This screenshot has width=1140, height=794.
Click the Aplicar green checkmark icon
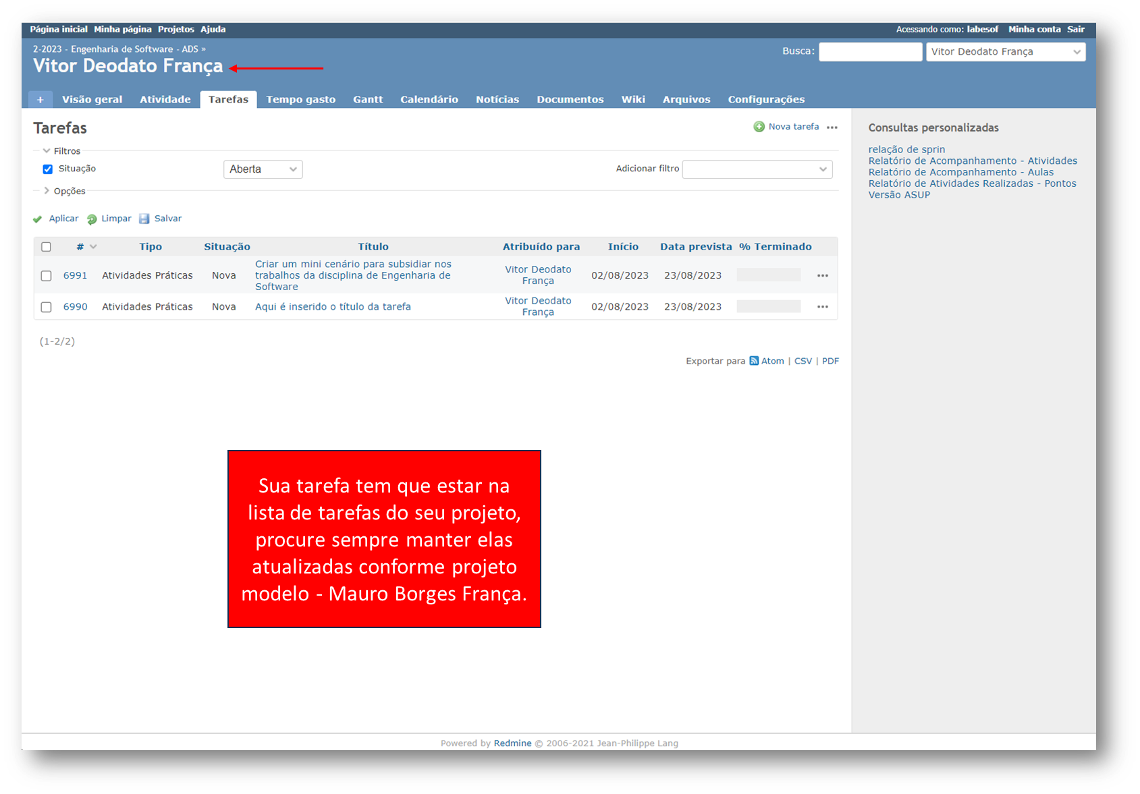[38, 219]
